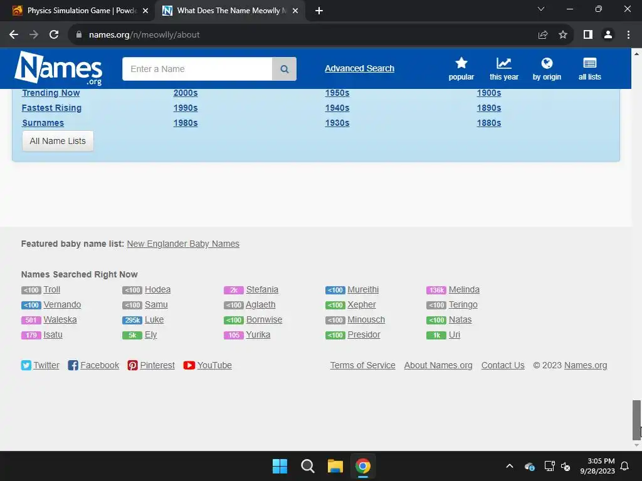Click the Names.org logo
Screen dimensions: 642x481
click(58, 68)
